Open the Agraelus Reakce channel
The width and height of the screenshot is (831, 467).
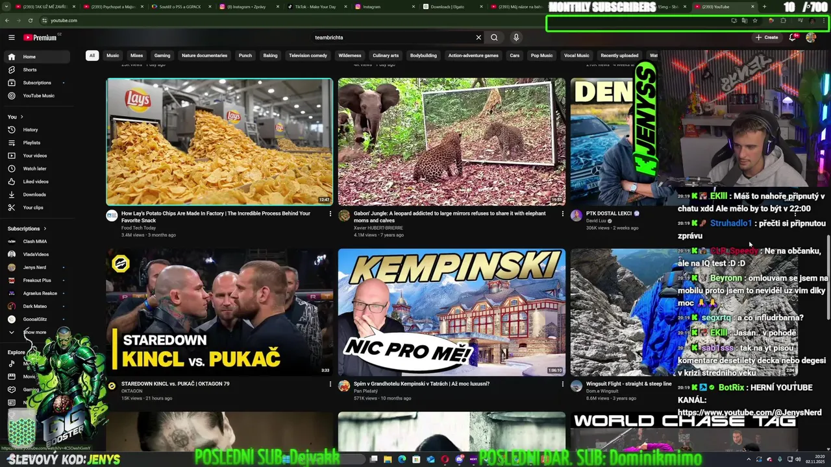point(37,293)
